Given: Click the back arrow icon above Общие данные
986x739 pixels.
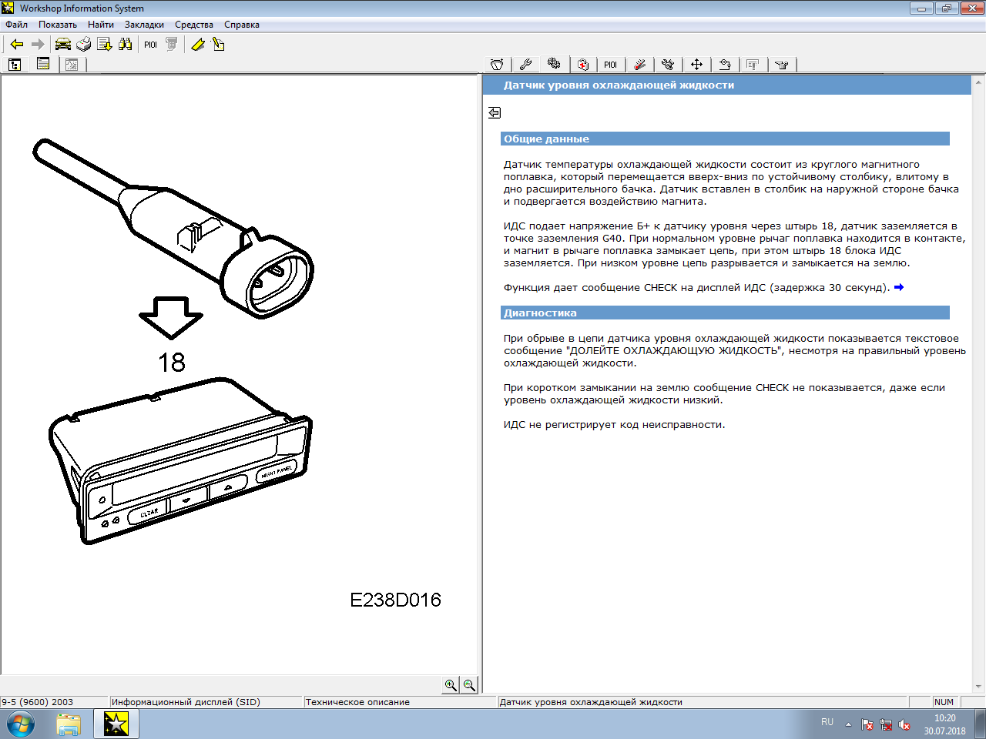Looking at the screenshot, I should point(495,113).
